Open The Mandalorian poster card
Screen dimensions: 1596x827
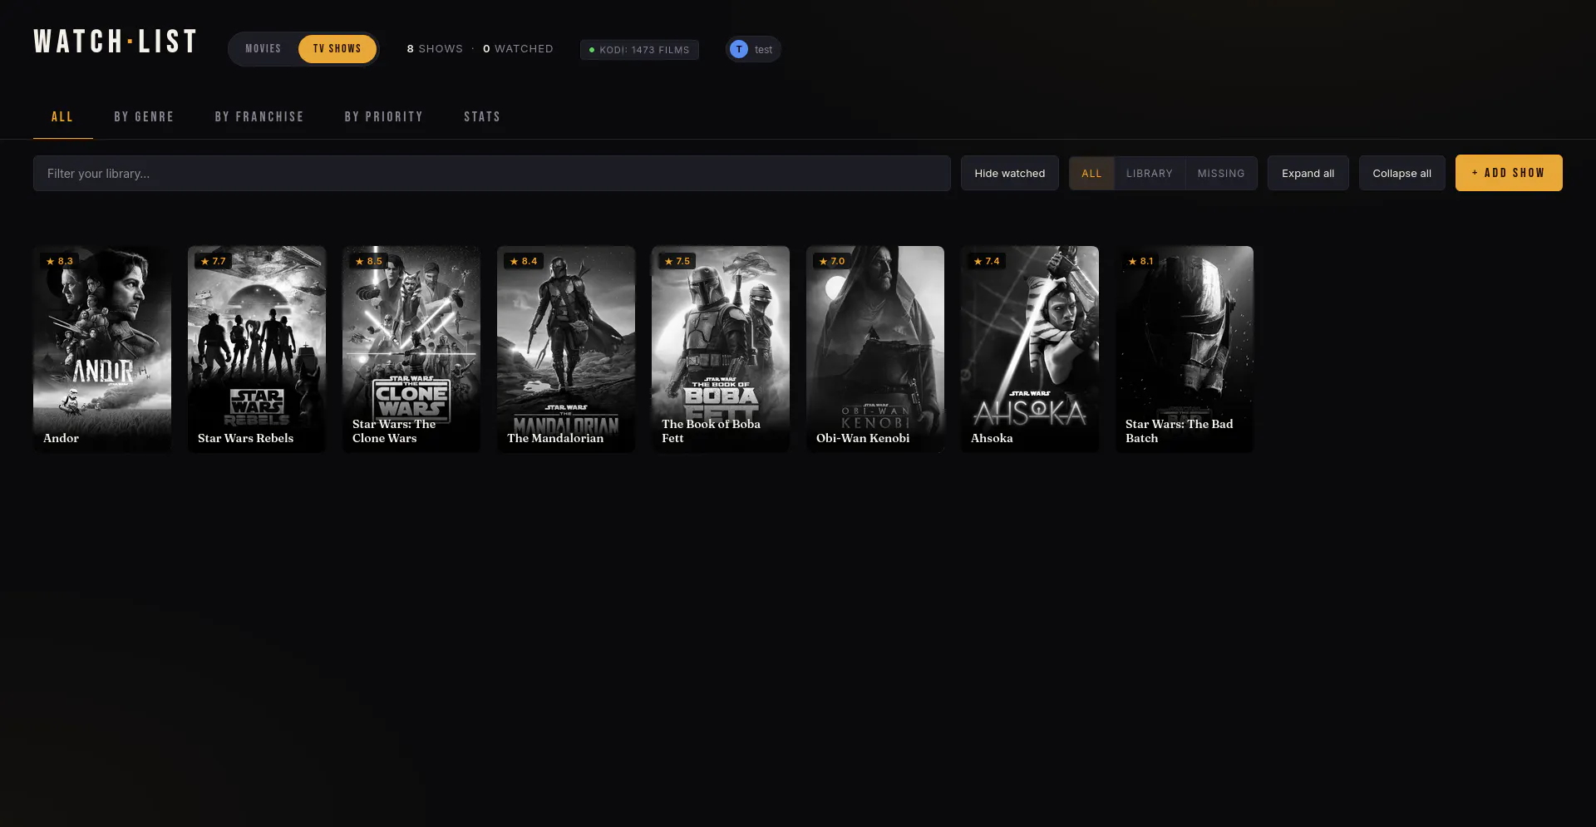pyautogui.click(x=566, y=349)
